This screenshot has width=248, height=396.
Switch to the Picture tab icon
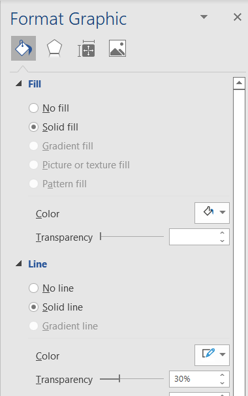(x=117, y=48)
